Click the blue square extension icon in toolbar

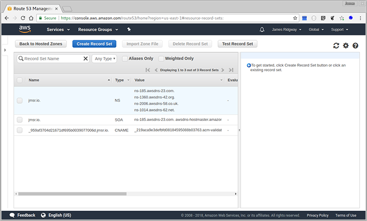tap(304, 18)
